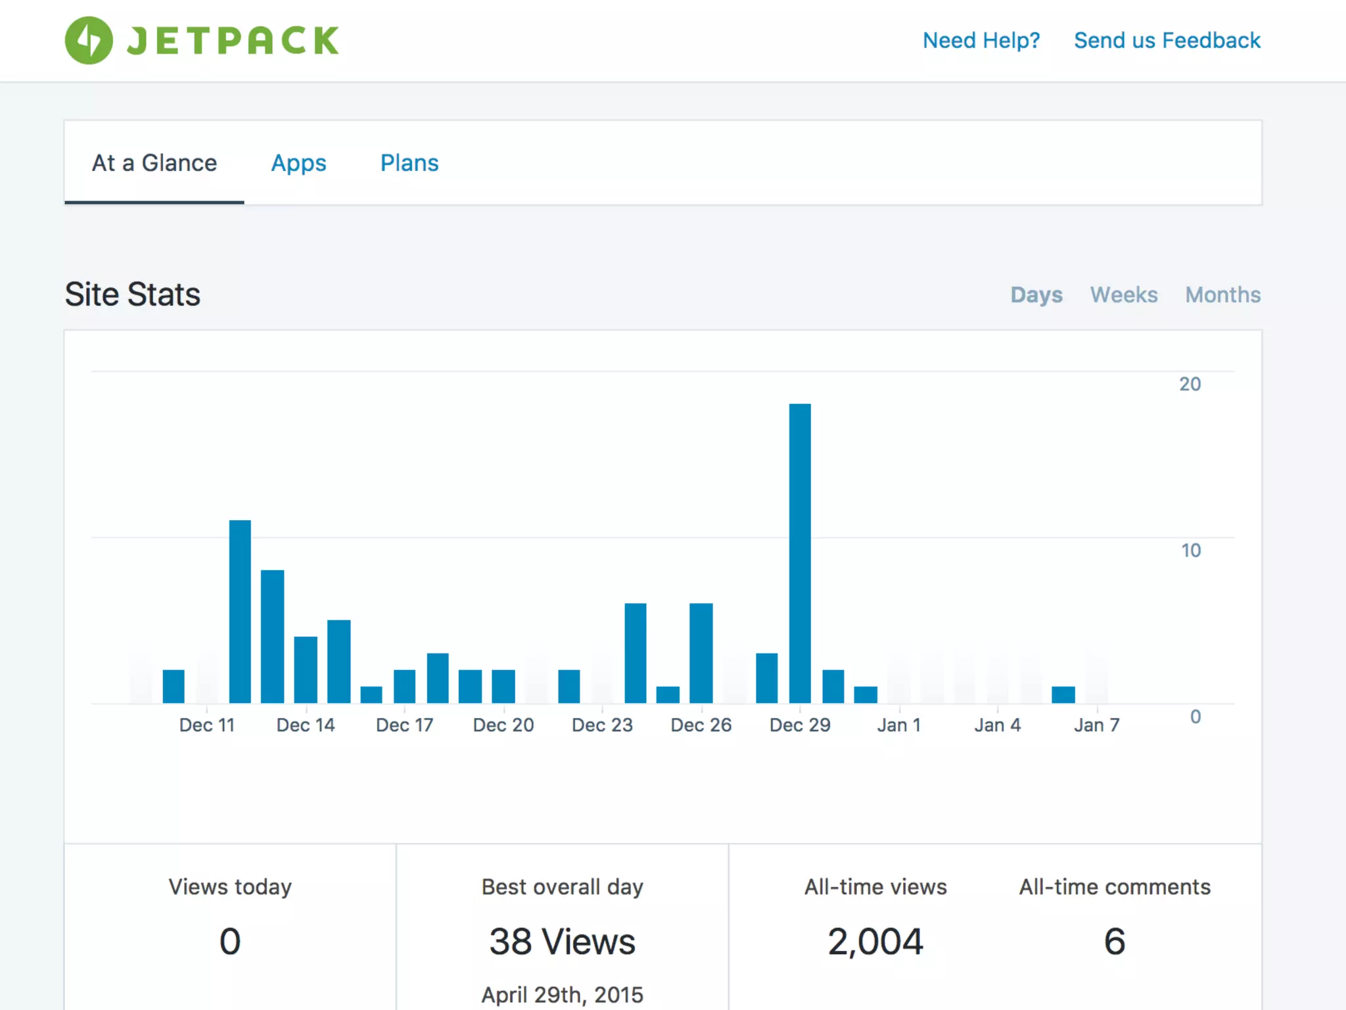Click the small bar before Jan 7
Viewport: 1346px width, 1010px height.
coord(1063,694)
